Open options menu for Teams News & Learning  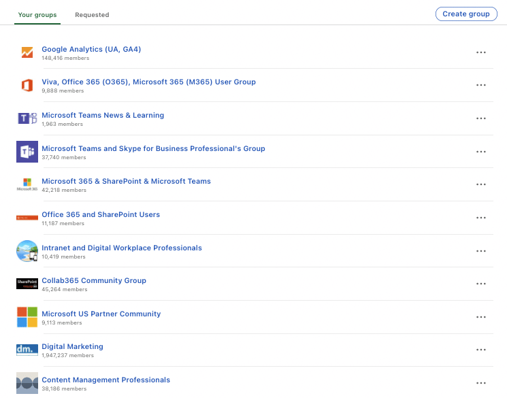(x=481, y=118)
